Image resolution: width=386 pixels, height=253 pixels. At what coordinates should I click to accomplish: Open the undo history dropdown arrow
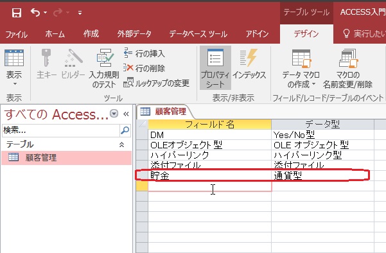(x=46, y=13)
